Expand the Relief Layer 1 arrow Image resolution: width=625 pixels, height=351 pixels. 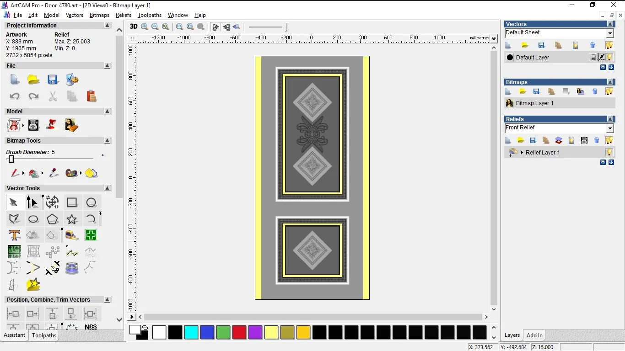(x=522, y=152)
